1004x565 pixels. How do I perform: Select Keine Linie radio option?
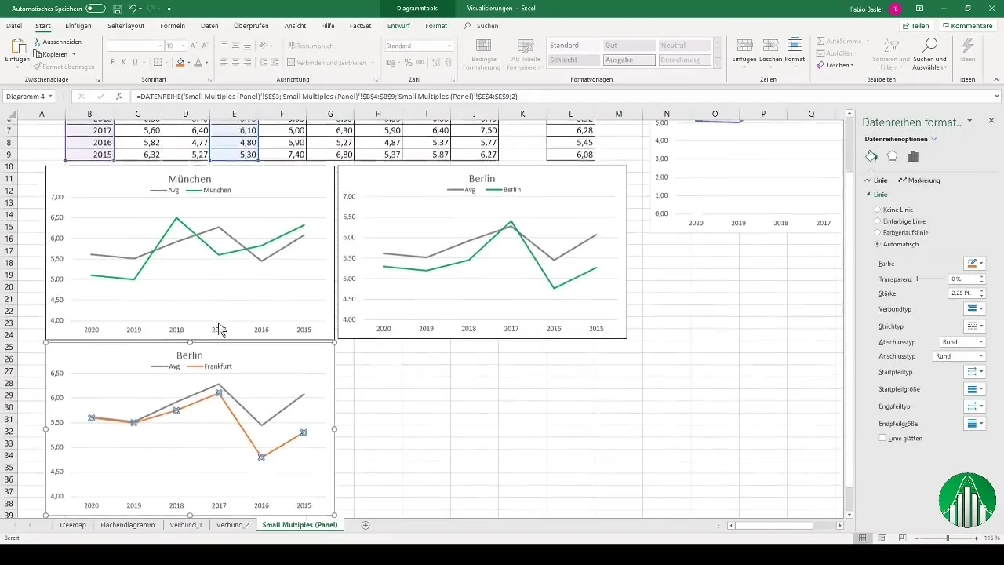[x=878, y=210]
